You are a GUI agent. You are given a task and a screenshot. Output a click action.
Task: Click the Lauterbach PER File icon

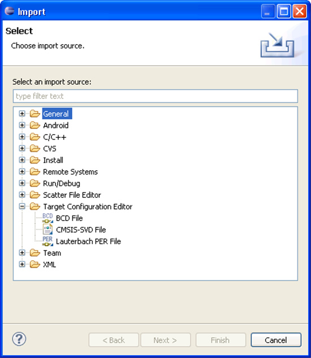(47, 241)
